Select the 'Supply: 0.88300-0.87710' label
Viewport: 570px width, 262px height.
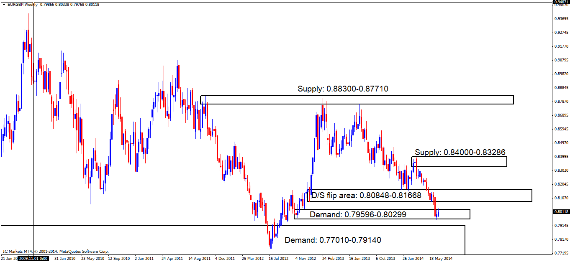pos(343,89)
